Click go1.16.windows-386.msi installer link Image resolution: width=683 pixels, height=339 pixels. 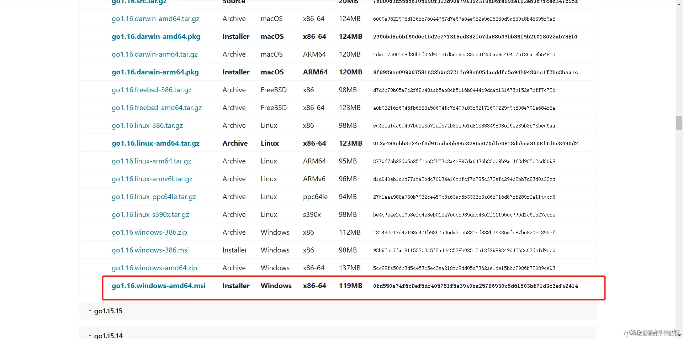pos(150,250)
